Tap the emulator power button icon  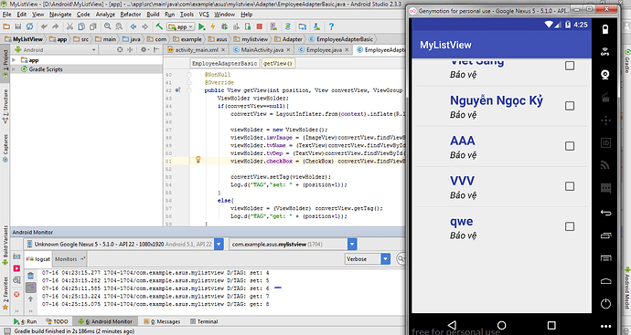pos(605,304)
